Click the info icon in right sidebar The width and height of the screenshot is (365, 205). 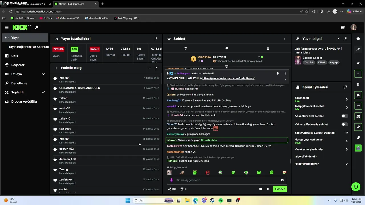point(358,39)
